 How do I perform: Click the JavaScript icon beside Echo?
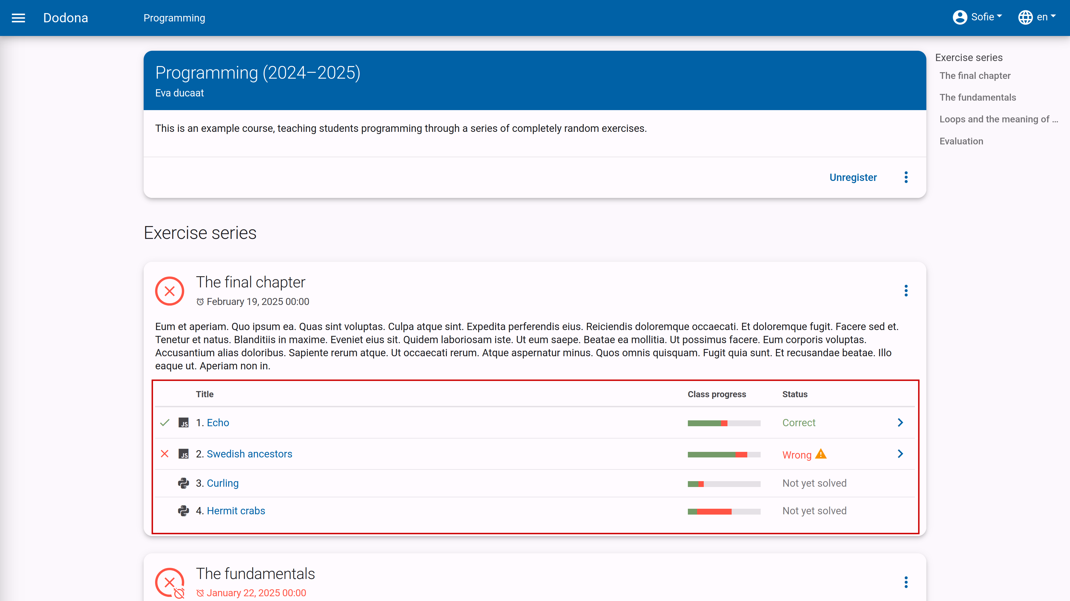click(x=184, y=423)
